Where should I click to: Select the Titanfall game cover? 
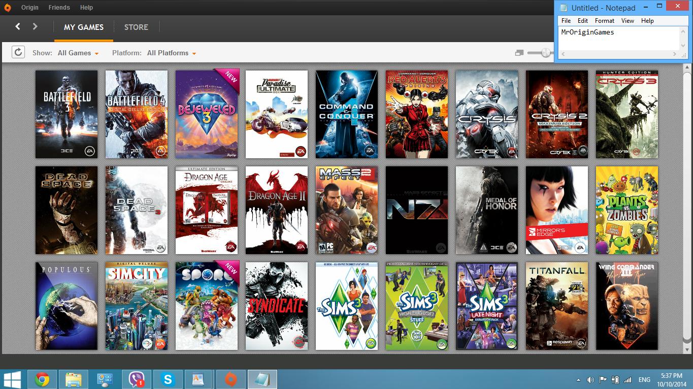(x=557, y=306)
